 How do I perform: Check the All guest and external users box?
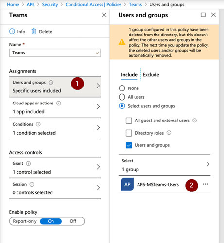[x=129, y=121]
